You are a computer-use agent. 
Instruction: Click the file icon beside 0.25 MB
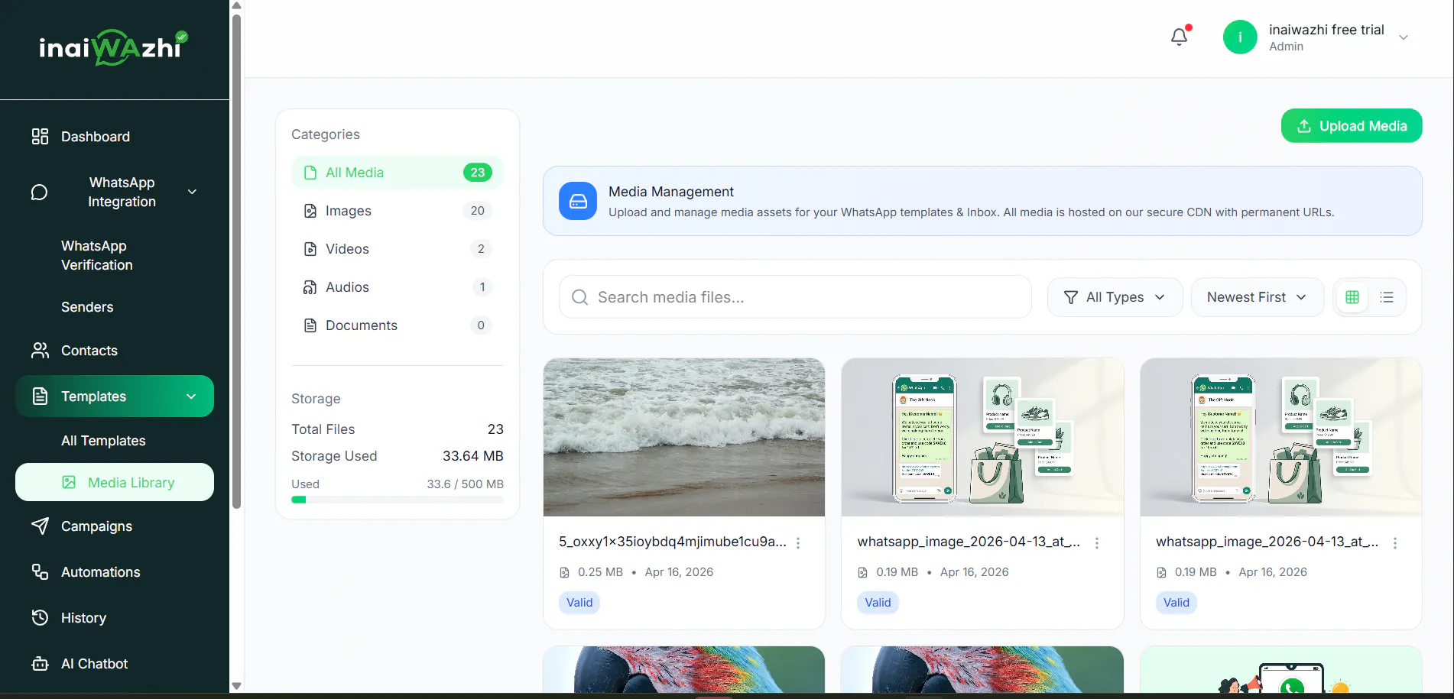coord(565,572)
